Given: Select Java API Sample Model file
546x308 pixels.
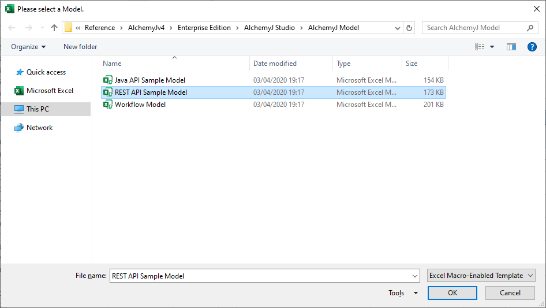Looking at the screenshot, I should pos(274,80).
